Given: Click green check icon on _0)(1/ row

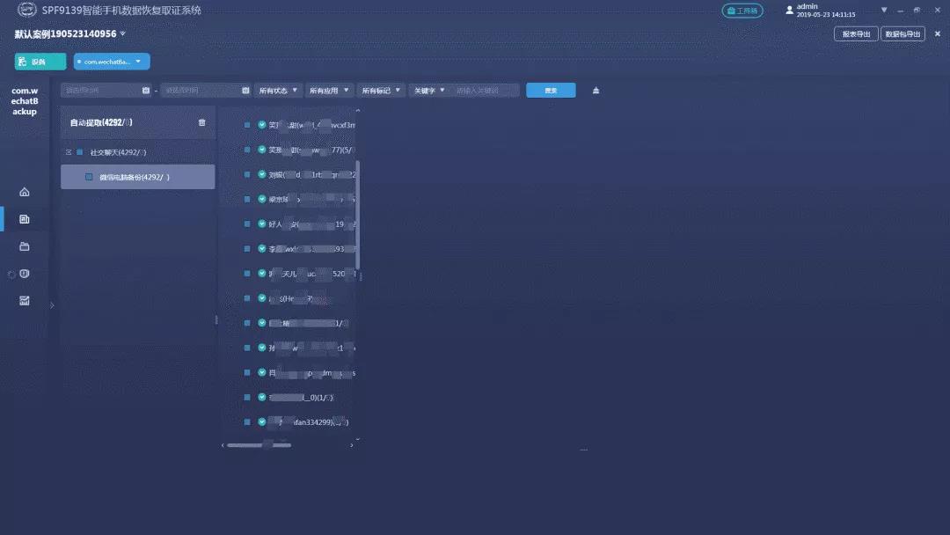Looking at the screenshot, I should click(x=262, y=397).
